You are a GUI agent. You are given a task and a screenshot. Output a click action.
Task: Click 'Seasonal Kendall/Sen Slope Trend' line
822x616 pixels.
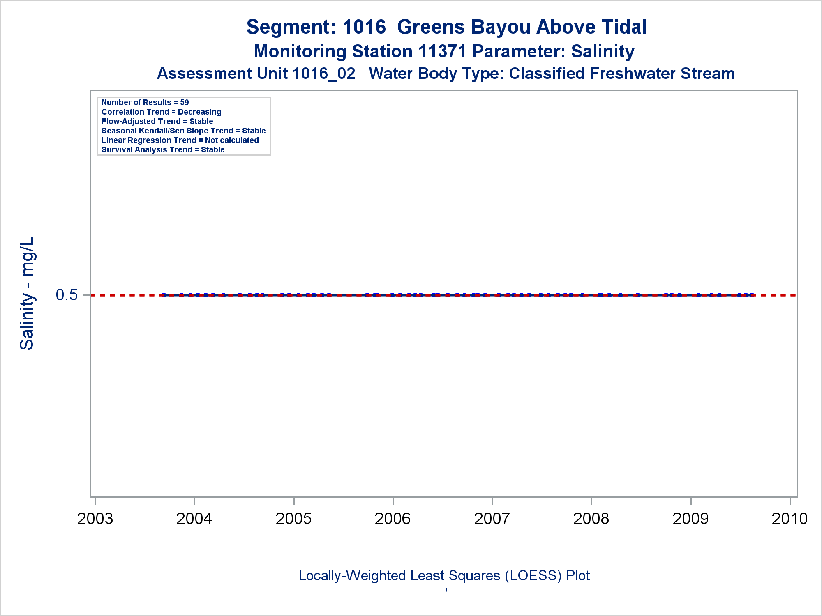pos(183,131)
